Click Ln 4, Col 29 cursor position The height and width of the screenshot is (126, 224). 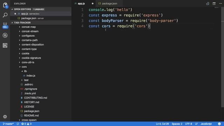[x=162, y=124]
